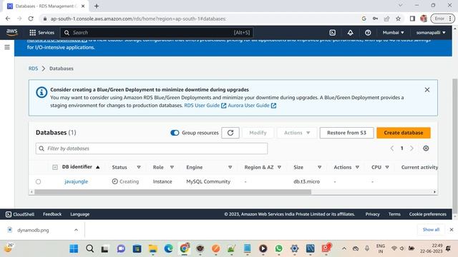
Task: Click Show all downloads
Action: 431,230
